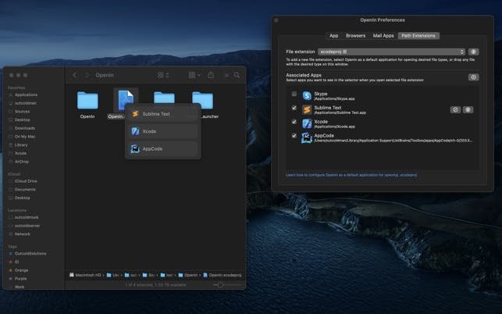Click Macintosh HD in the Finder path bar

coord(85,275)
